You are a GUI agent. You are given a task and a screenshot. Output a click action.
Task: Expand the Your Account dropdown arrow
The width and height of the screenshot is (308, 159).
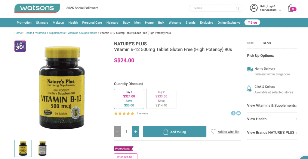[x=280, y=10]
